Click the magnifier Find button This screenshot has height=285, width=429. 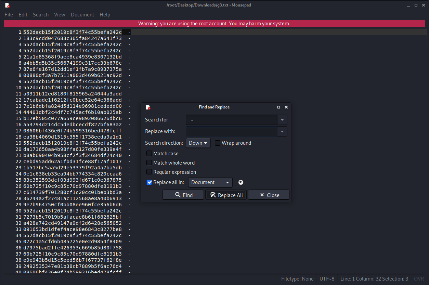click(x=184, y=195)
